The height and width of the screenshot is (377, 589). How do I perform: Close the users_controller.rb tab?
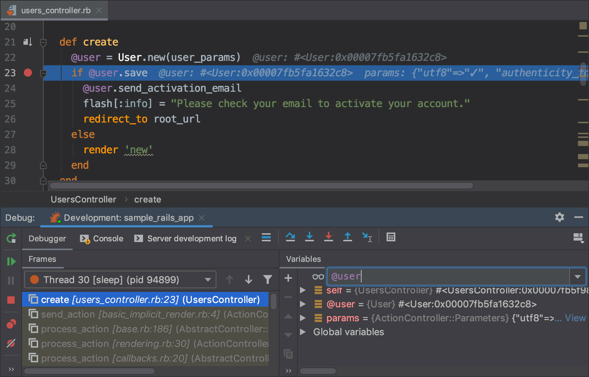(x=99, y=10)
